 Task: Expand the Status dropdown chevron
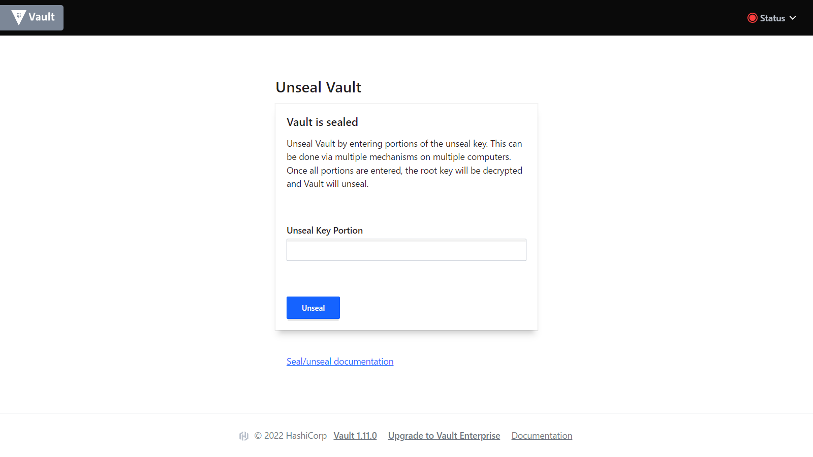[x=793, y=18]
